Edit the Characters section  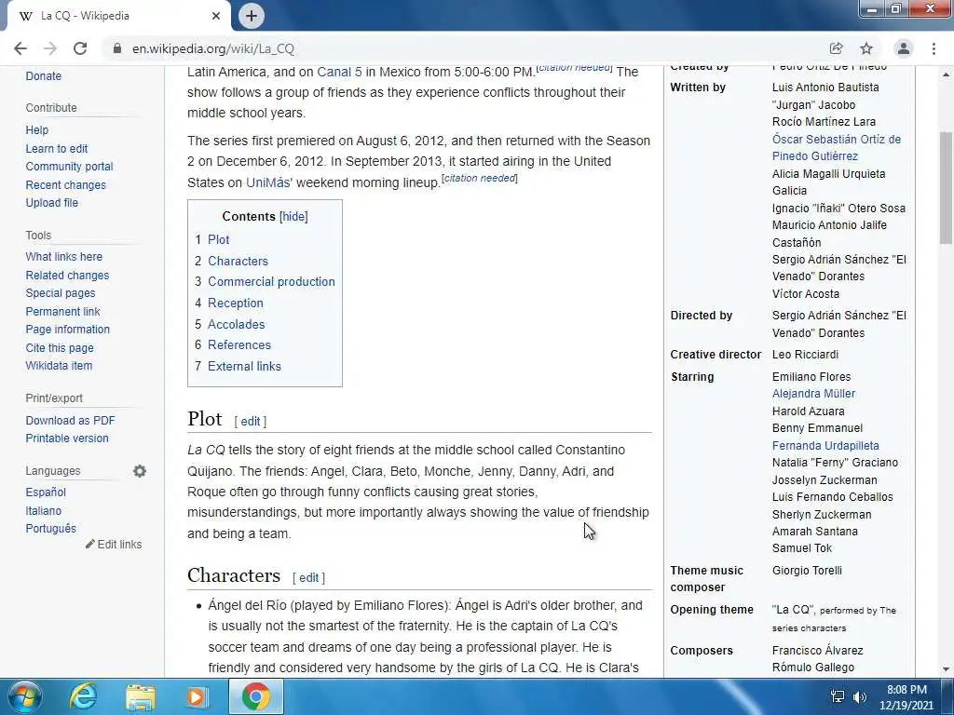click(308, 577)
